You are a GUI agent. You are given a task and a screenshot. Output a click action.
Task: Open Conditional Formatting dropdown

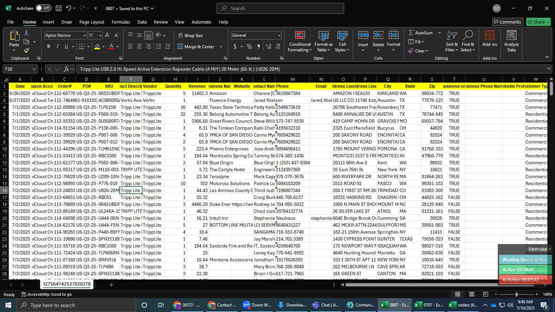point(300,41)
